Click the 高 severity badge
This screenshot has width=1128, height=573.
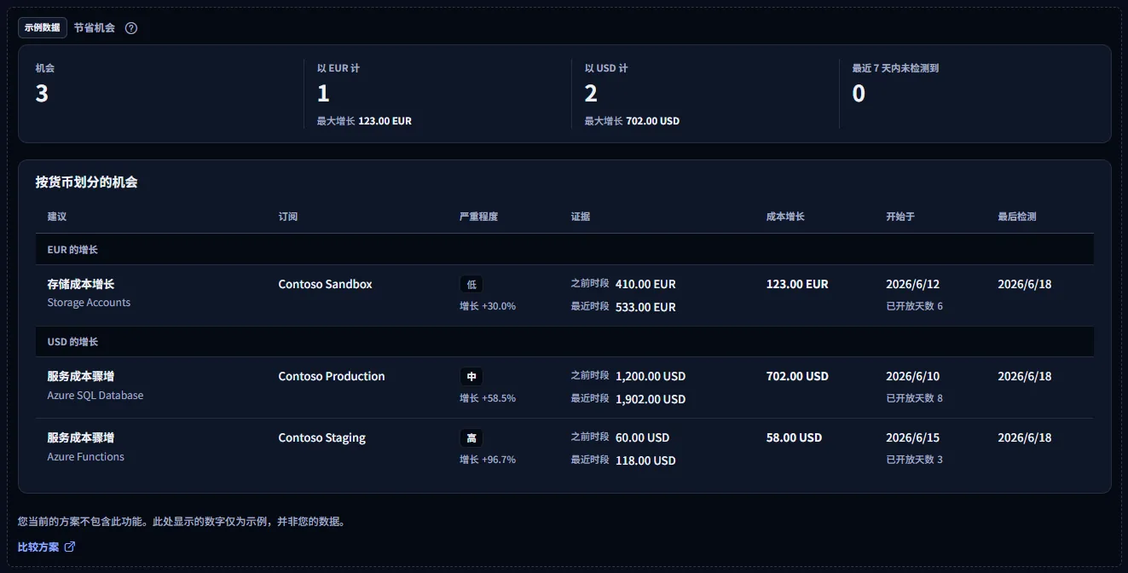tap(471, 437)
